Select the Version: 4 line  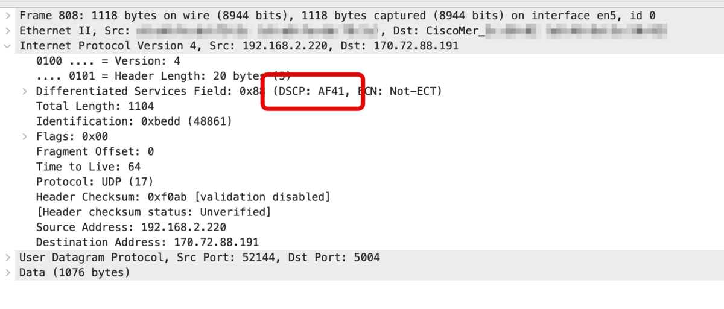pos(108,61)
